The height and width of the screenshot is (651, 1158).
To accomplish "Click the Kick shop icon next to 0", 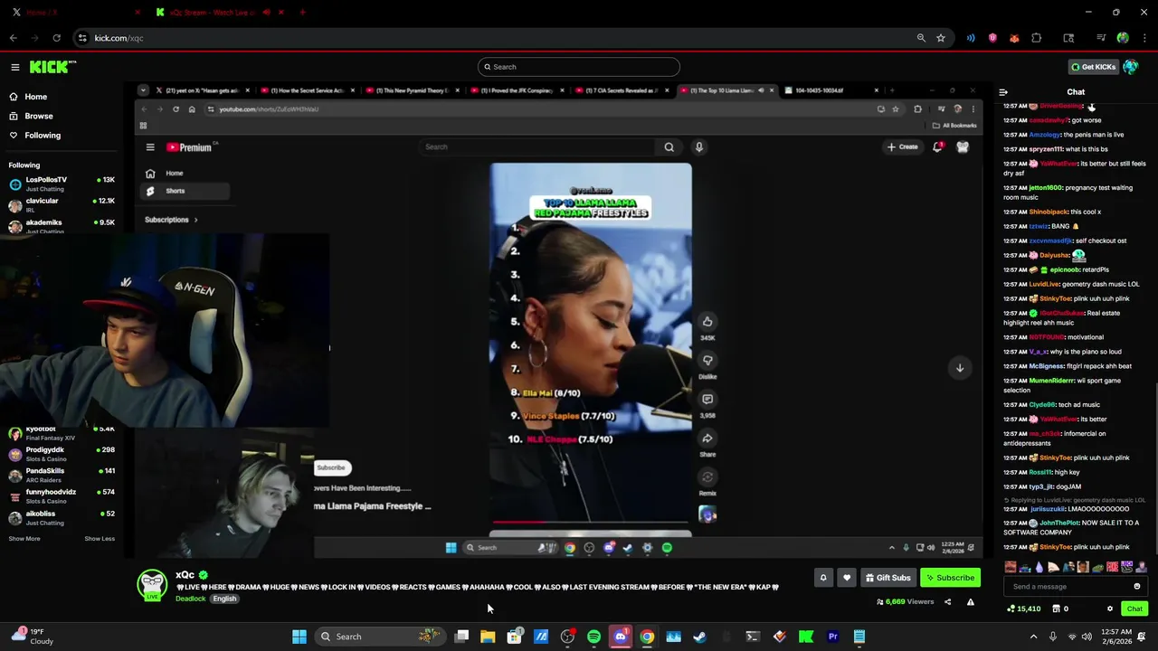I will coord(1056,609).
